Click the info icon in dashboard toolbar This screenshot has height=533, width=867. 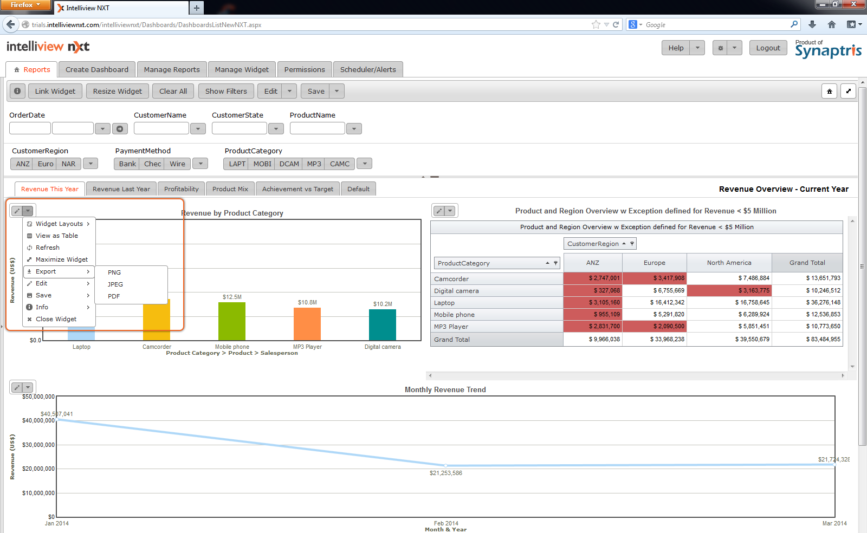click(x=17, y=91)
